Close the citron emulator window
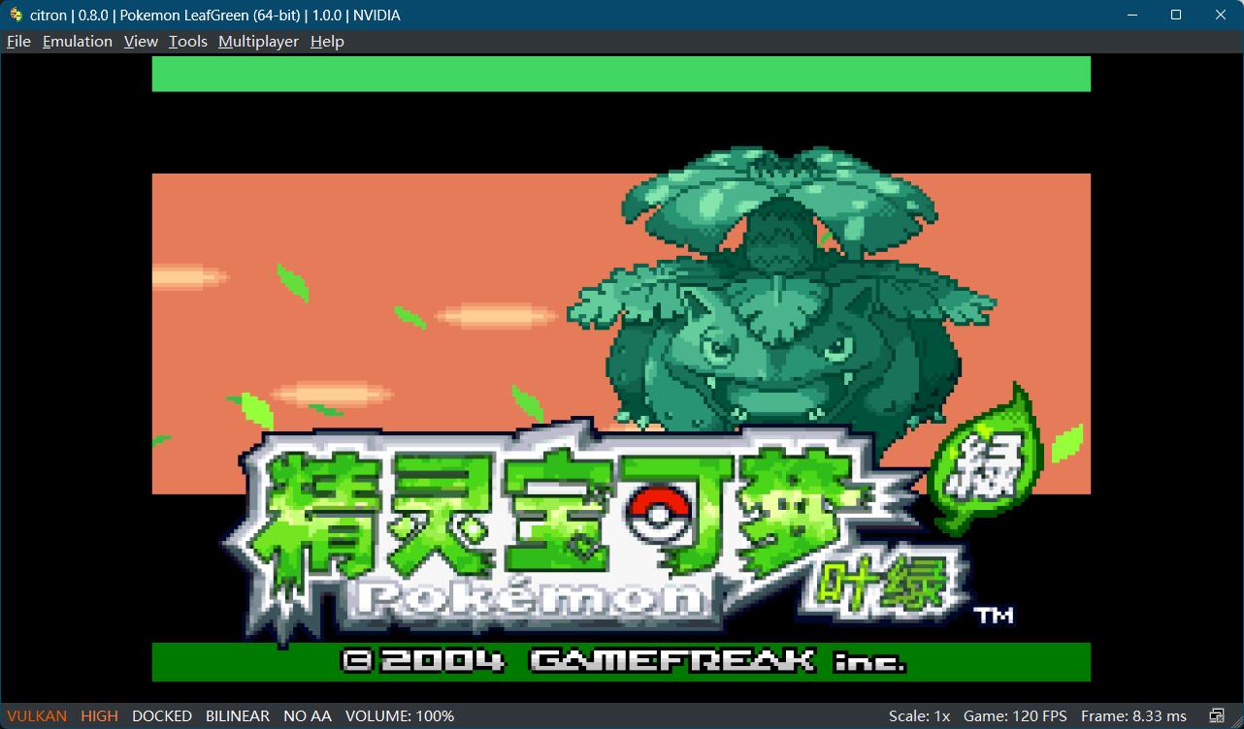 pyautogui.click(x=1221, y=15)
